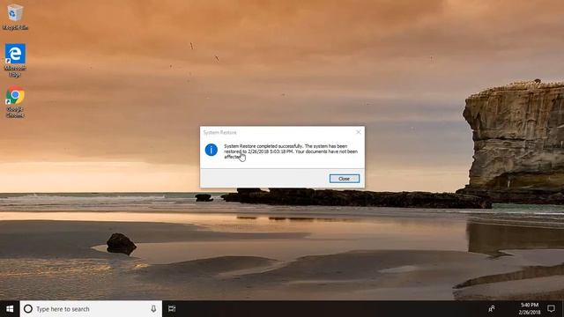Open the People icon in system tray
Viewport: 564px width, 317px height.
492,309
